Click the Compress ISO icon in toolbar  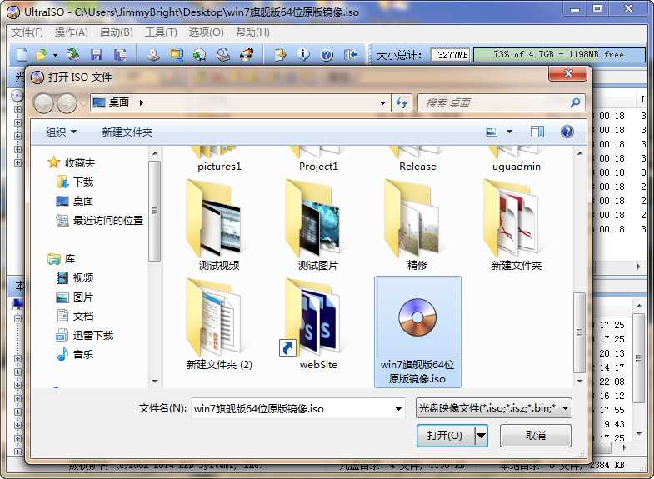(177, 55)
